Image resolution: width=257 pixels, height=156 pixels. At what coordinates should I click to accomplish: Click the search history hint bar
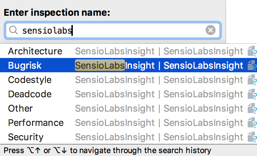(x=107, y=150)
